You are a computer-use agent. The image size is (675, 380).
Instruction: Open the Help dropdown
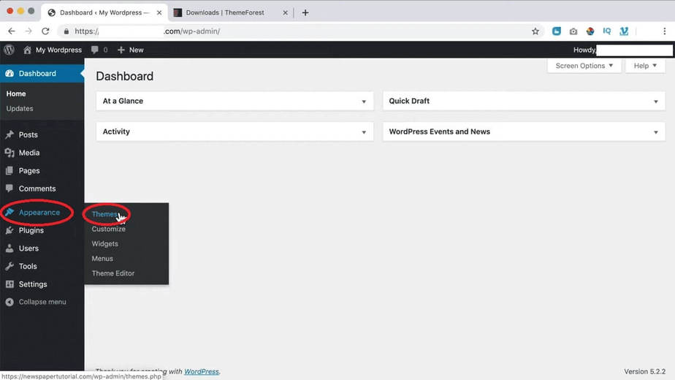click(x=645, y=66)
